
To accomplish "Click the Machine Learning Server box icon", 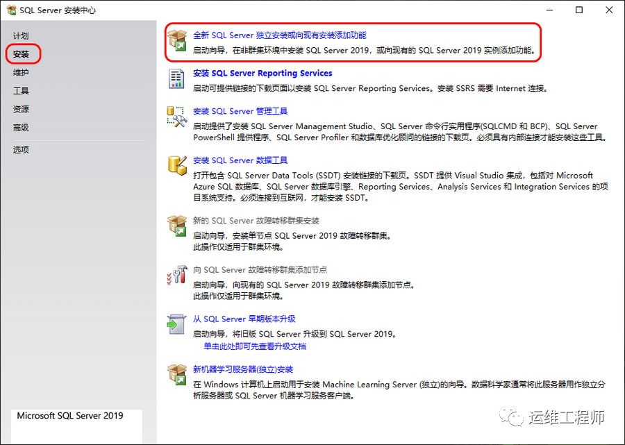I will [x=177, y=374].
